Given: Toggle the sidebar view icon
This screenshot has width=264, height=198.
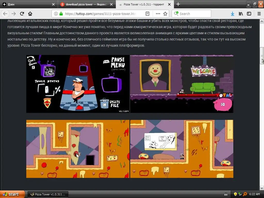Looking at the screenshot, I should pos(249,14).
